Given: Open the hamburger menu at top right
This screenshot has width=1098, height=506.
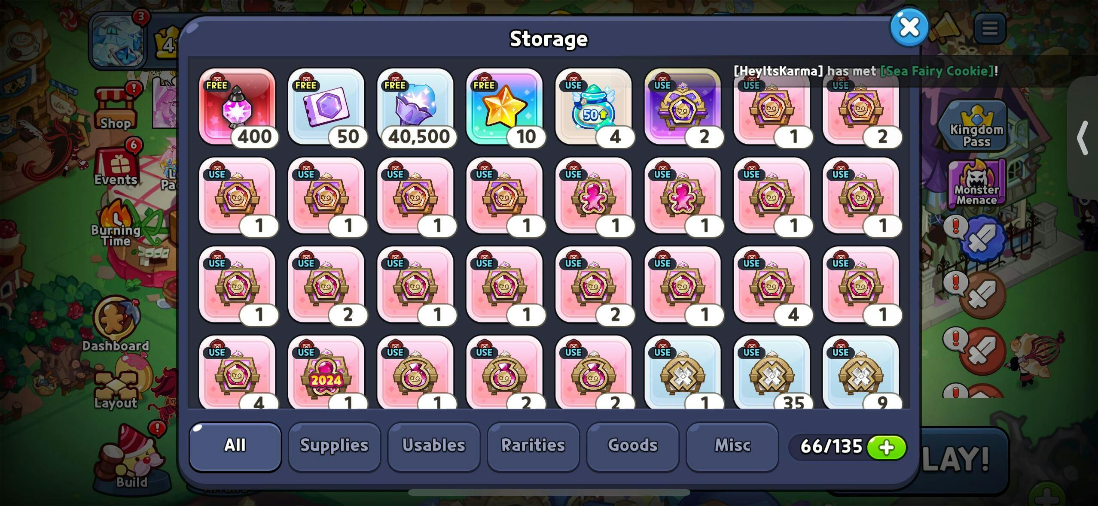Looking at the screenshot, I should pos(990,28).
